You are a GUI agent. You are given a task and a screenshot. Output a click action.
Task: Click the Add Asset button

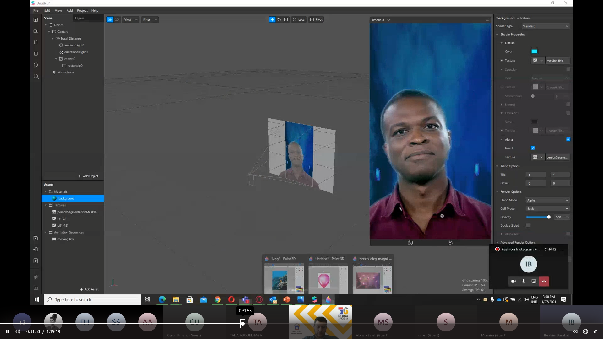tap(89, 289)
